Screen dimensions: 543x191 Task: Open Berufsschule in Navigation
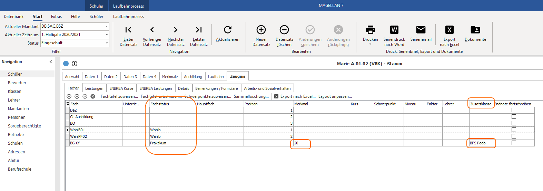(20, 169)
